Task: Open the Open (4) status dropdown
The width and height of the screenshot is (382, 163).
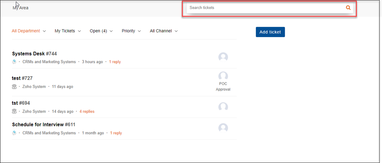Action: coord(101,31)
